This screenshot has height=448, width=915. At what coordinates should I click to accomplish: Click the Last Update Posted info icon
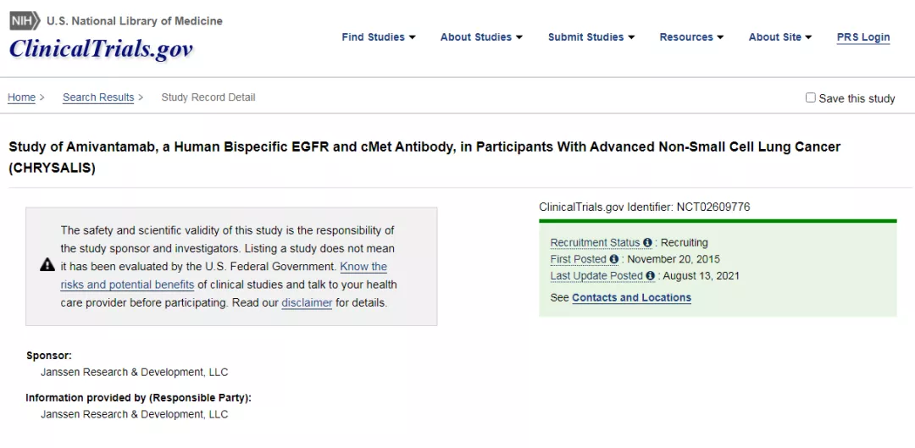[x=650, y=276]
